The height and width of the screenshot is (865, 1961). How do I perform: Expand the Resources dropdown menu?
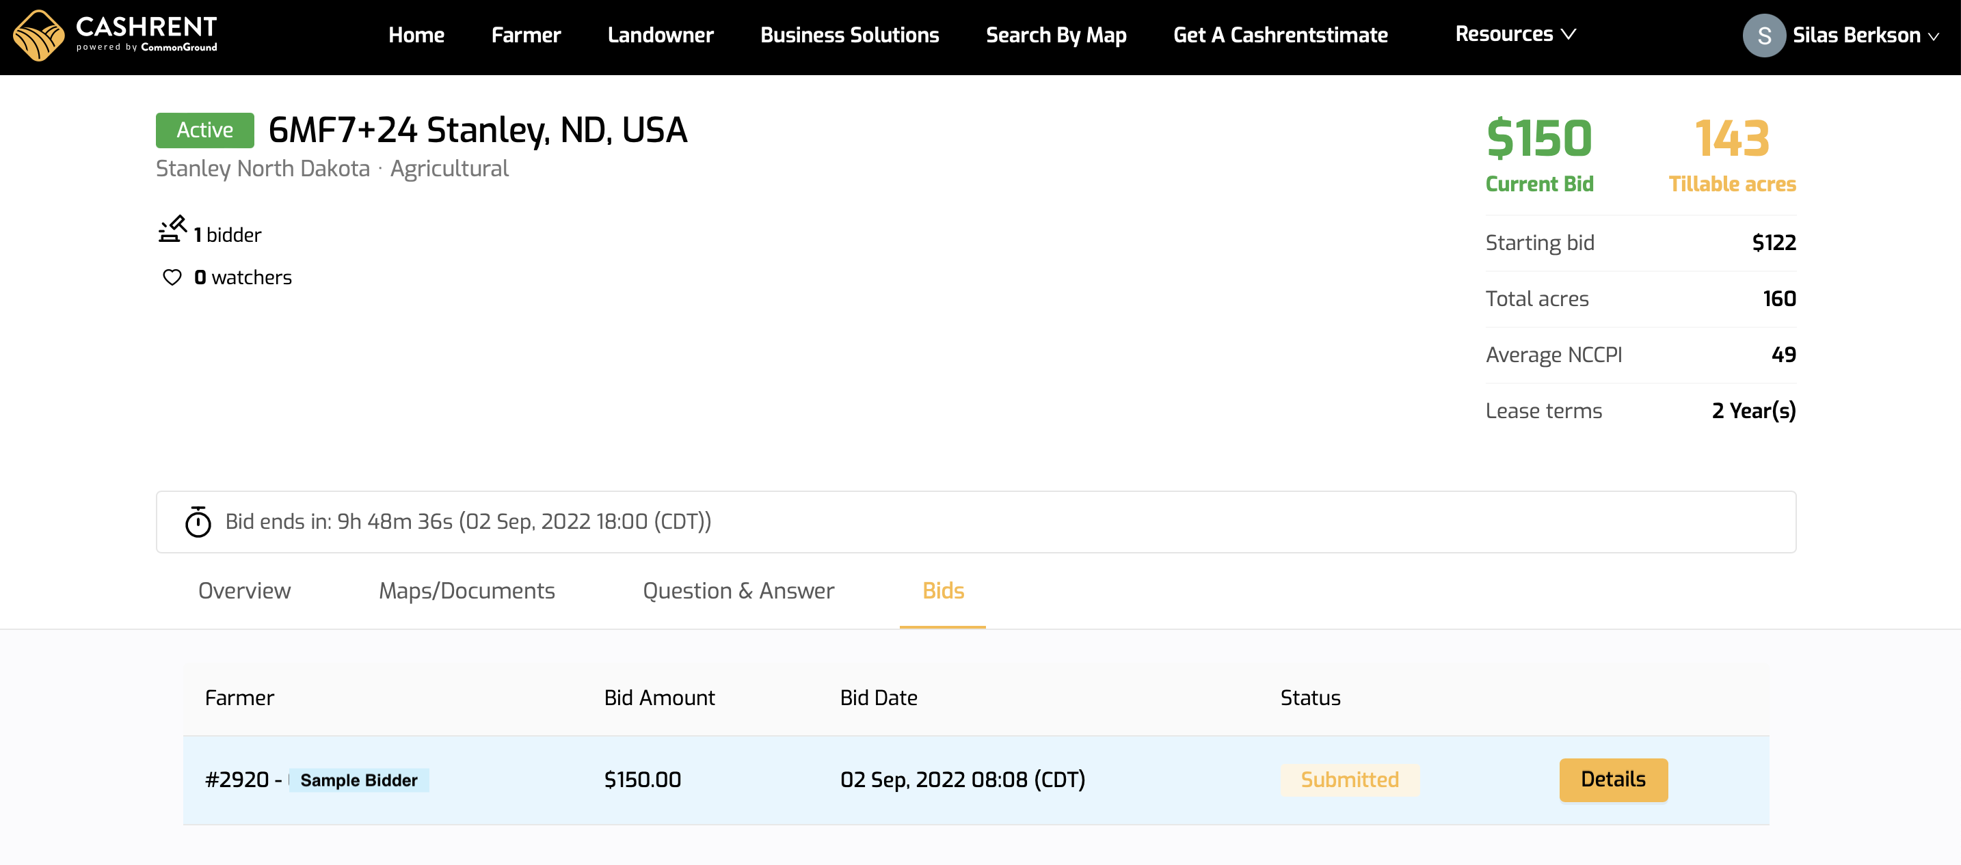tap(1514, 34)
